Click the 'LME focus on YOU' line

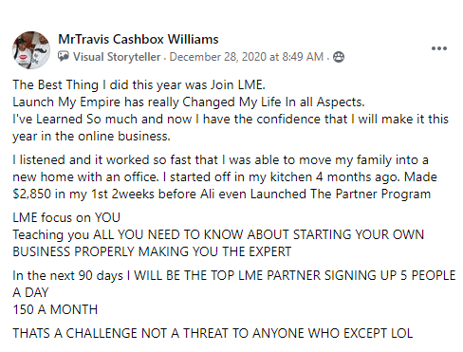pyautogui.click(x=66, y=217)
